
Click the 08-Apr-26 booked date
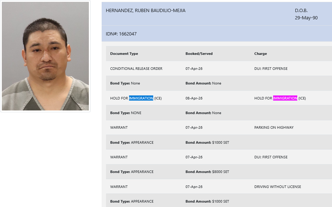[194, 98]
